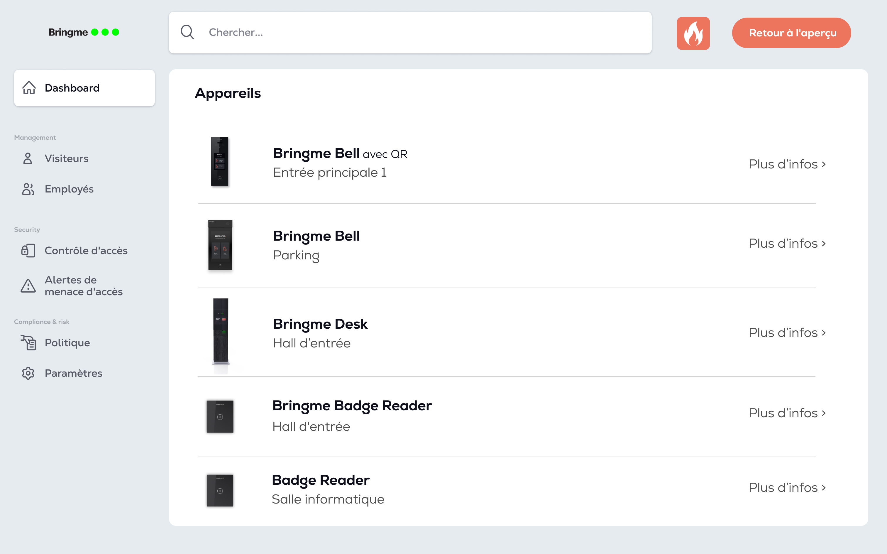887x554 pixels.
Task: Click the access threat alert triangle icon
Action: tap(28, 286)
